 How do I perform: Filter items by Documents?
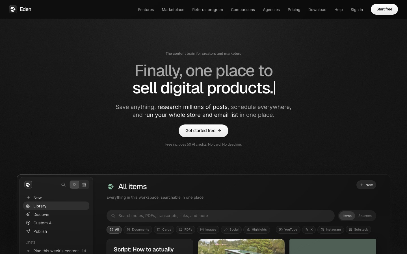tap(138, 230)
